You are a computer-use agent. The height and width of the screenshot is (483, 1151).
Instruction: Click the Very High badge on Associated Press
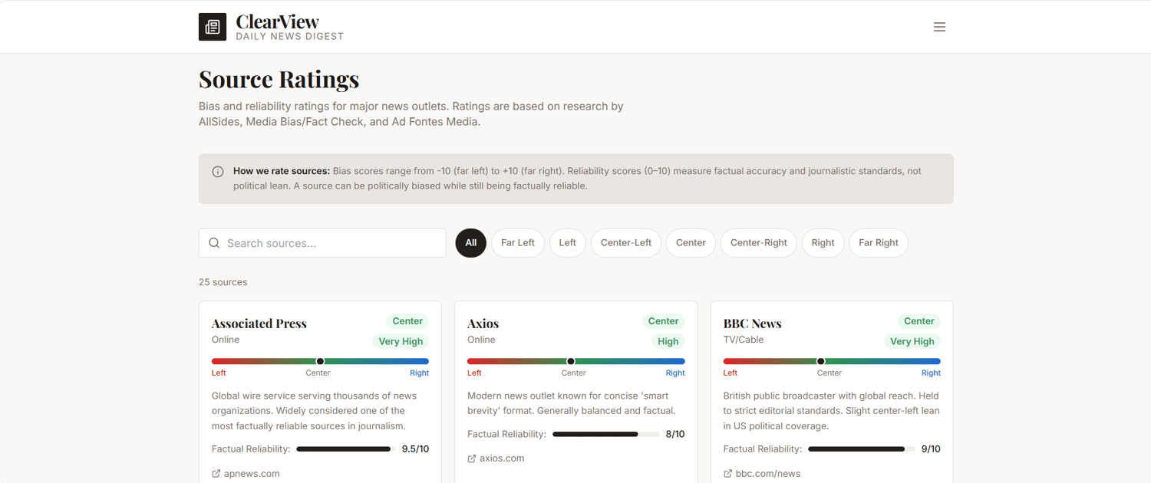(401, 341)
